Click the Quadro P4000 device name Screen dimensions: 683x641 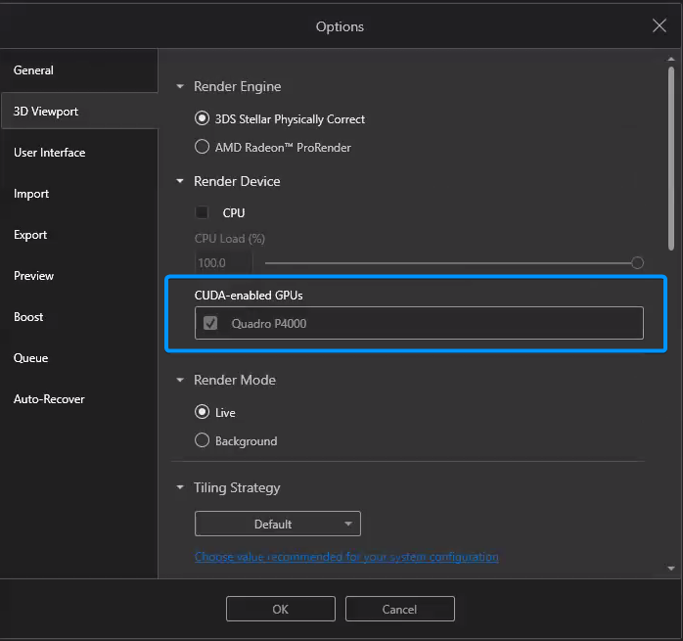(x=269, y=323)
